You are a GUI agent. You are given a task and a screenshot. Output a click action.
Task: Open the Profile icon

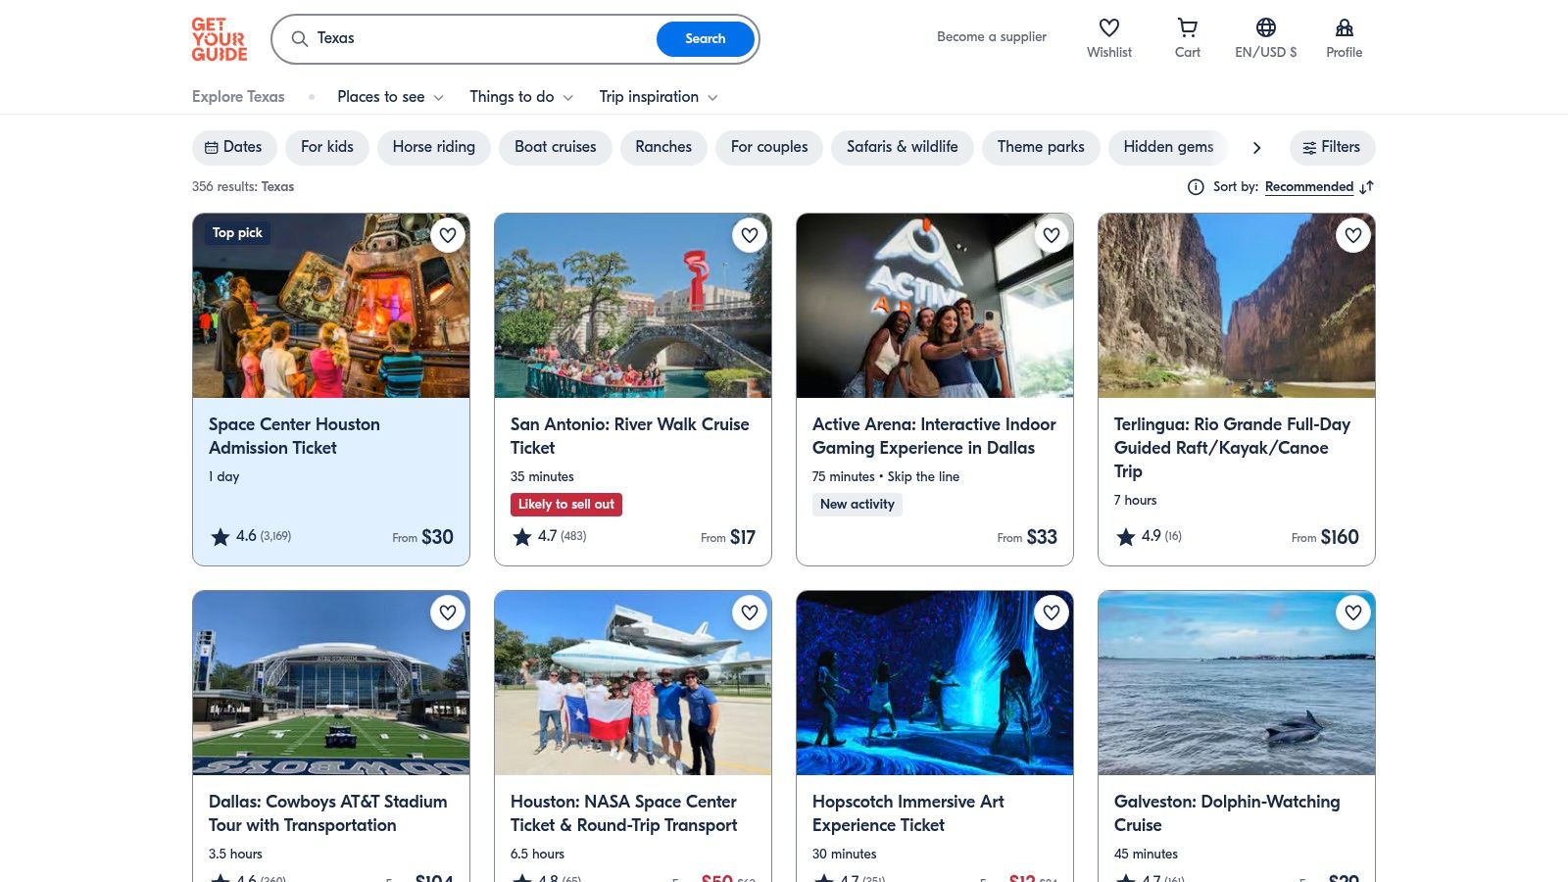[1344, 27]
